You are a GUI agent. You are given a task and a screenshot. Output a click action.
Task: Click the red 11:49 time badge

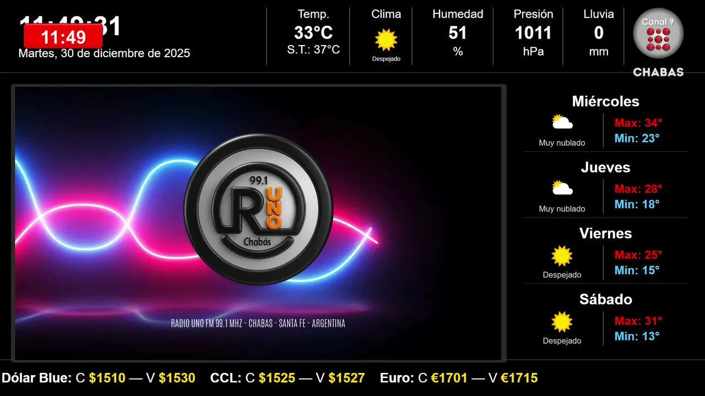click(x=63, y=36)
